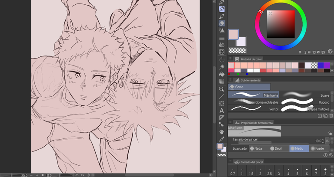Select the Hand move tool
334x177 pixels.
tap(222, 132)
